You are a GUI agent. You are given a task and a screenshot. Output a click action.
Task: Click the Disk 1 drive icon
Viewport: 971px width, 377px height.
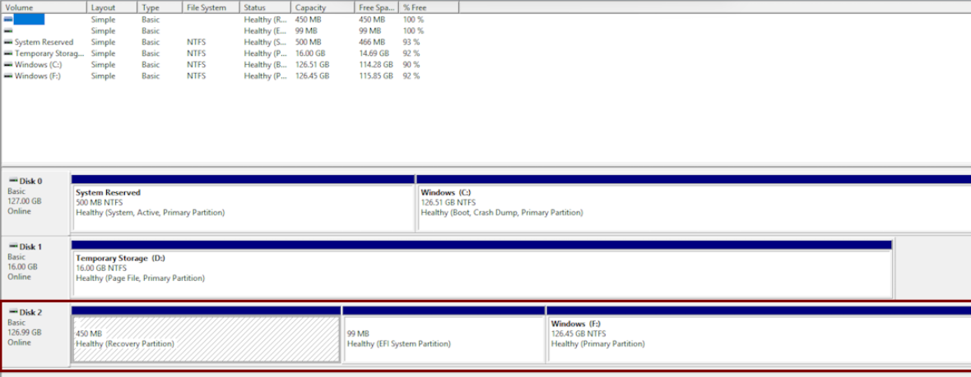point(13,246)
